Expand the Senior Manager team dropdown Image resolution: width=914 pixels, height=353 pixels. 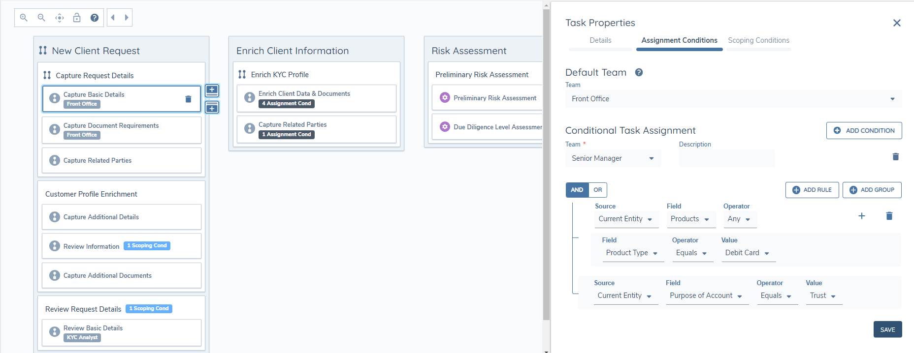[613, 158]
